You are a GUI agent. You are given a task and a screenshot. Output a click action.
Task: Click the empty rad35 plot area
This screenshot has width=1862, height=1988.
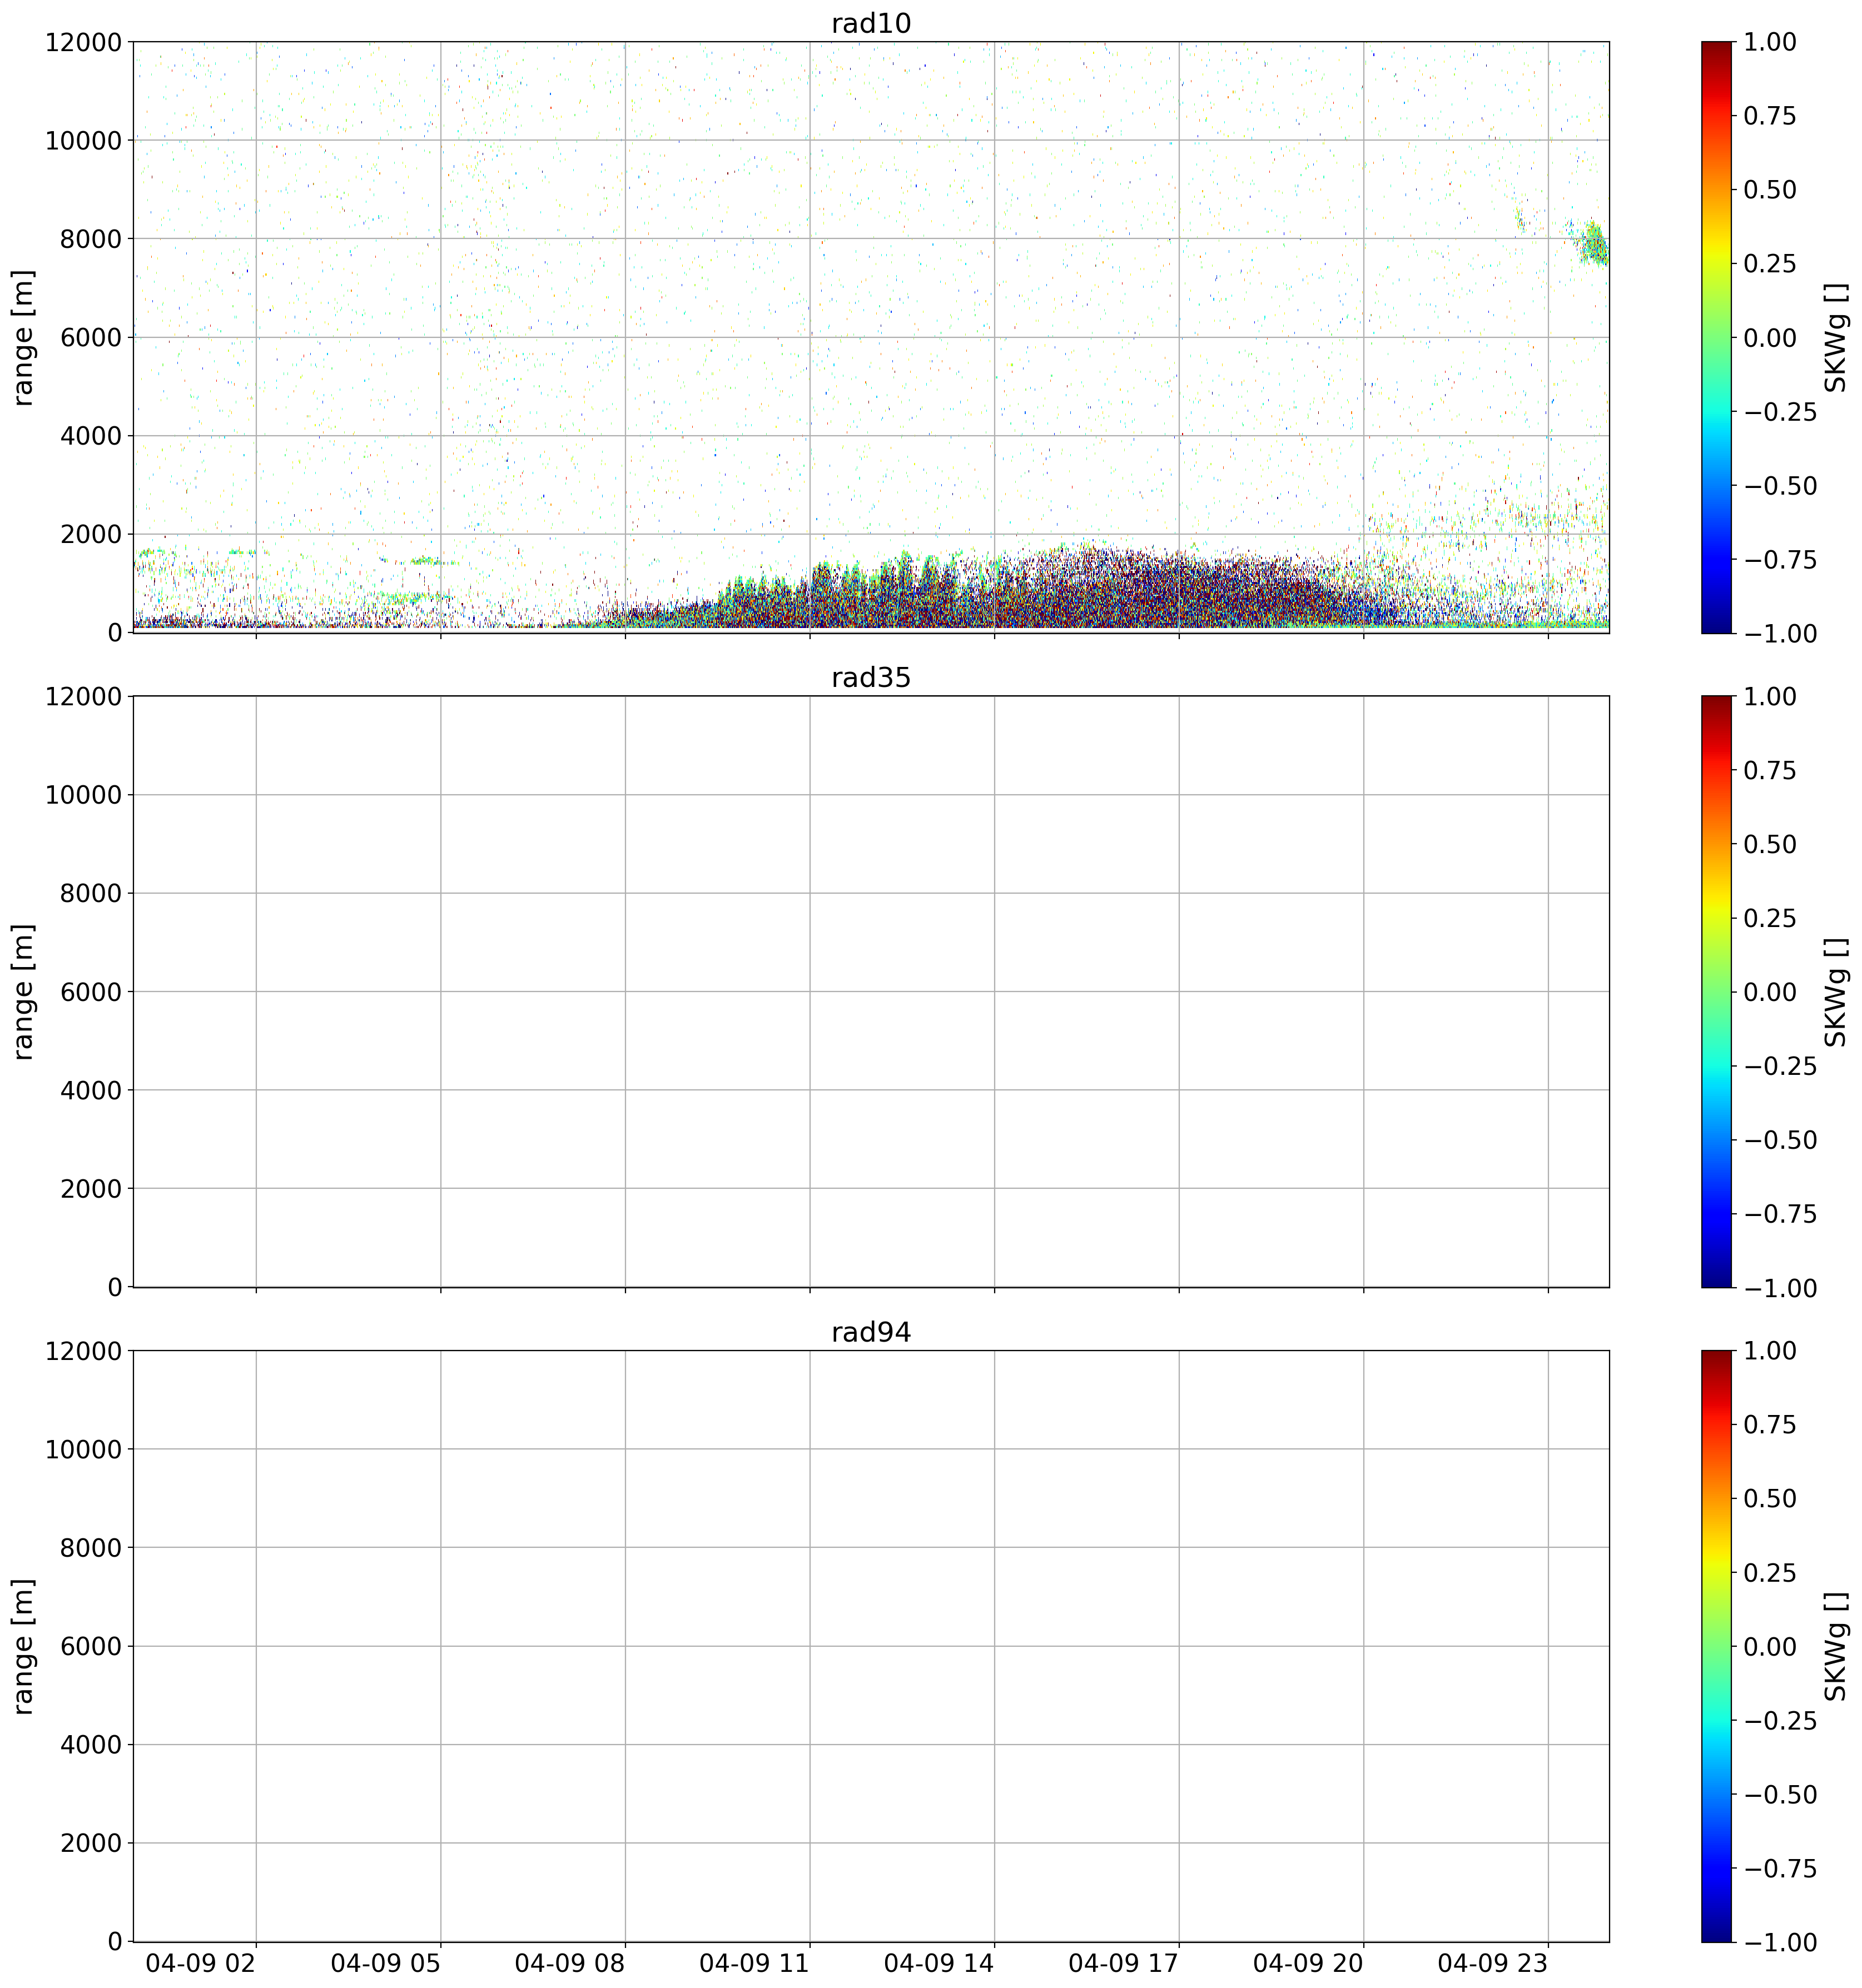[x=871, y=991]
